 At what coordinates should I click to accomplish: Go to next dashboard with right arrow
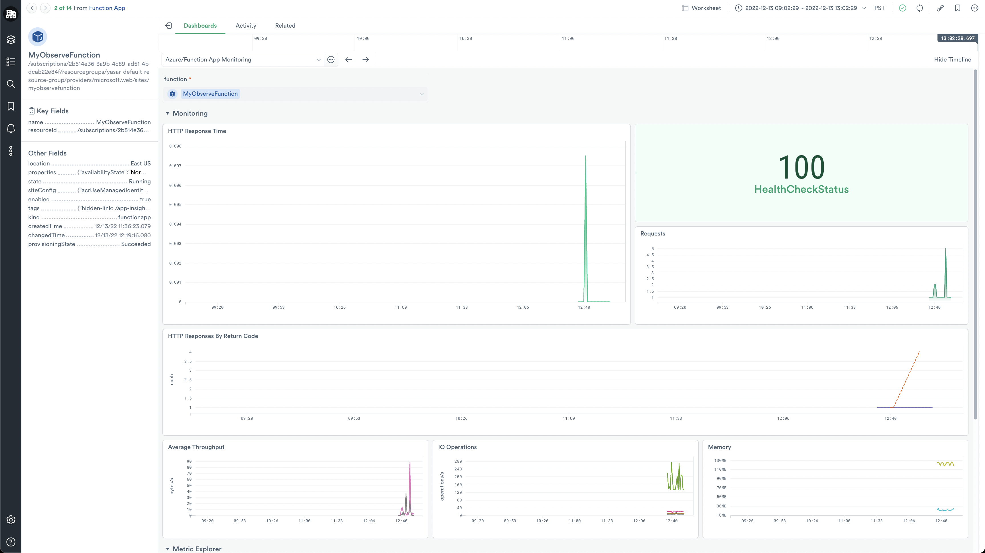(x=366, y=60)
